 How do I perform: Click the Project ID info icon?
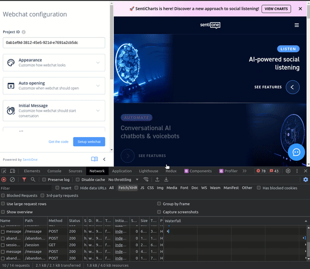24,32
